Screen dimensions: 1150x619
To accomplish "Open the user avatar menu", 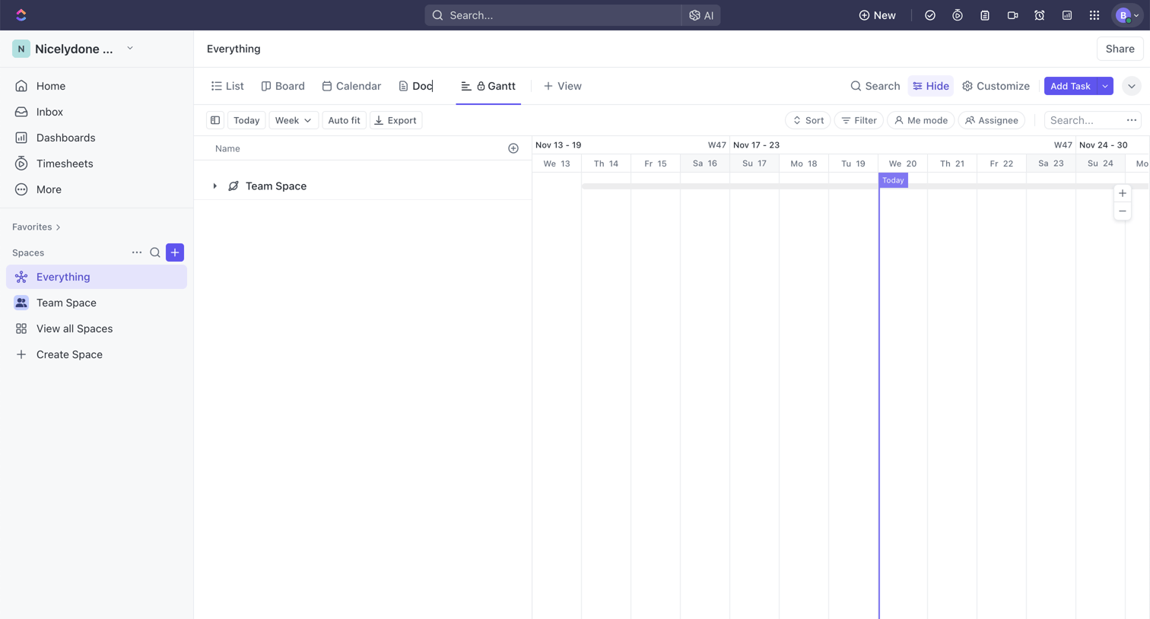I will click(1127, 15).
